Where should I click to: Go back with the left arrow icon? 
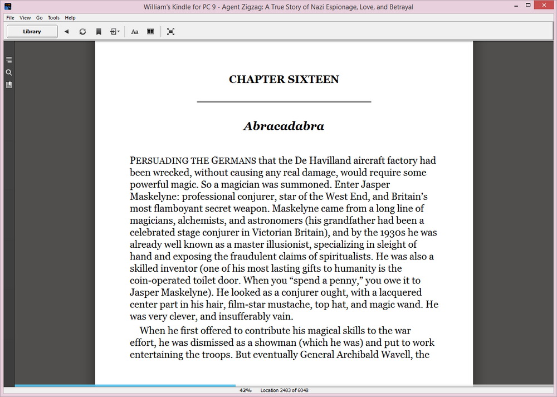(x=66, y=32)
